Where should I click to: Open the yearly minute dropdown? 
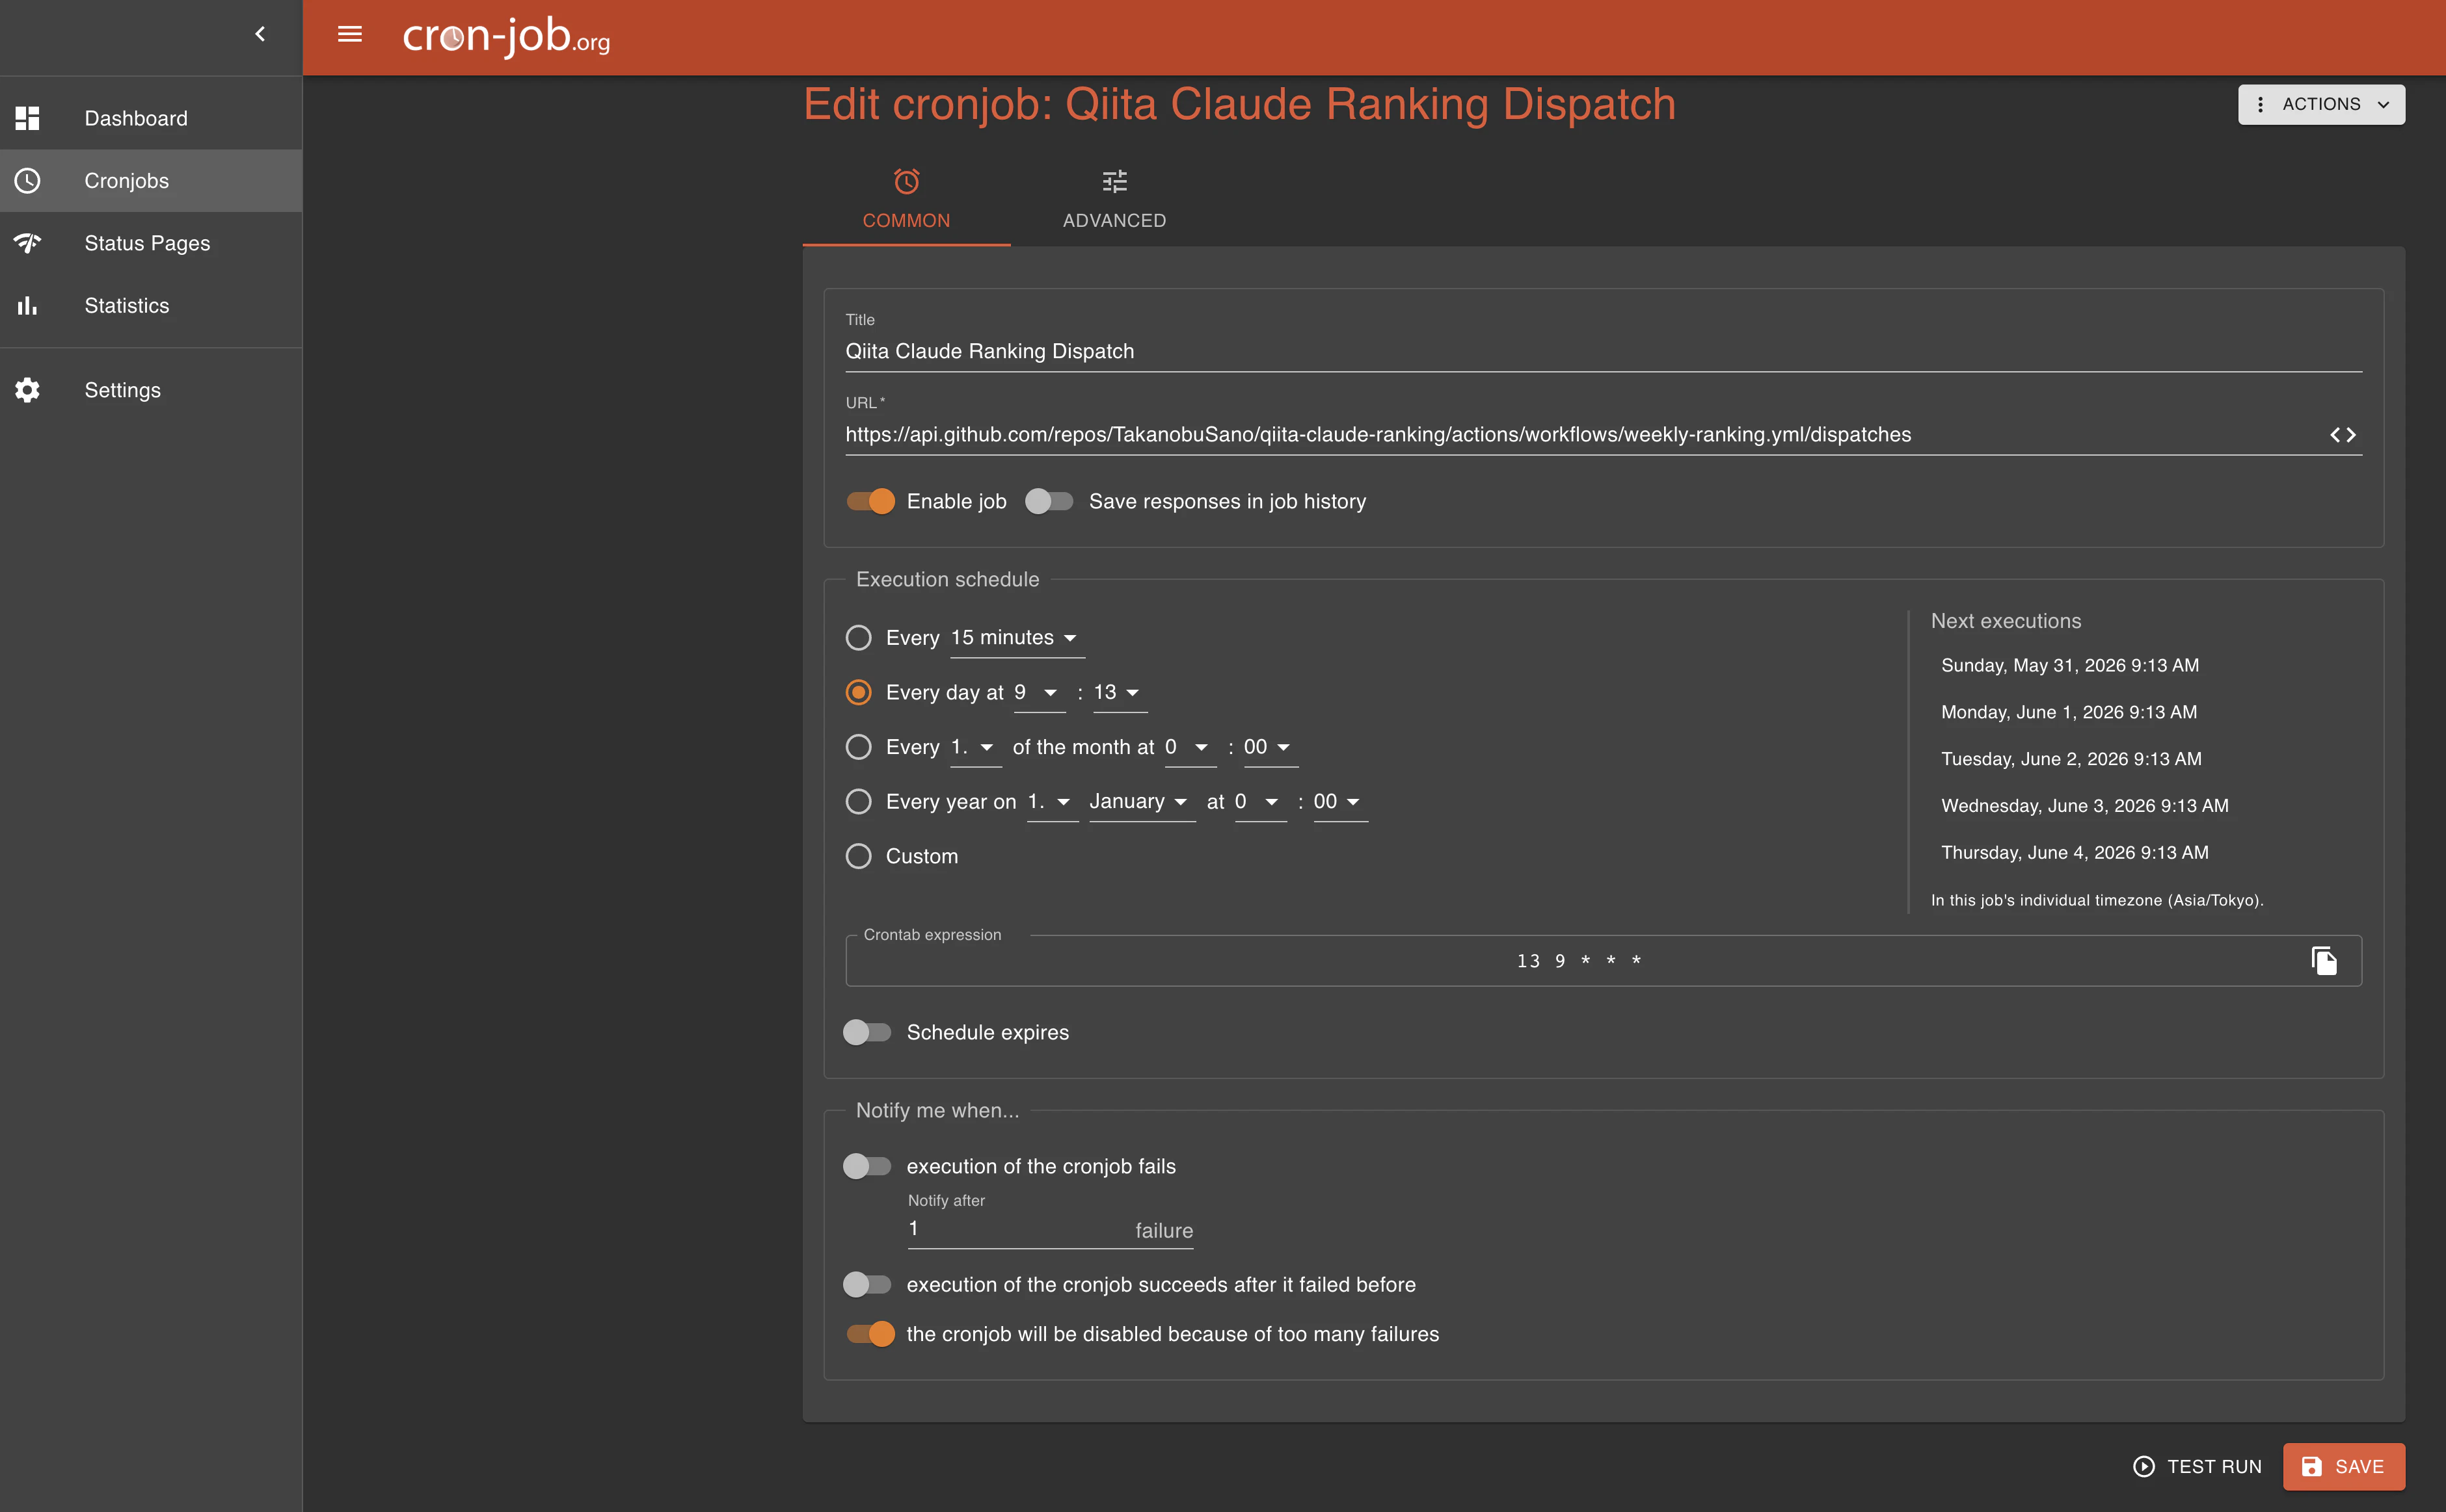click(x=1340, y=802)
